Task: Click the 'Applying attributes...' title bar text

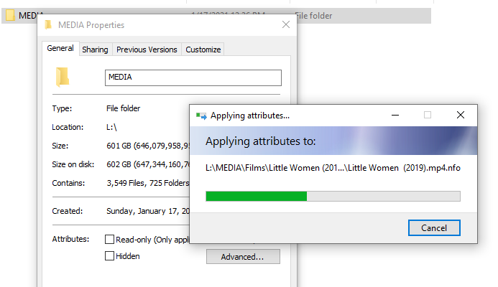Action: (x=250, y=116)
